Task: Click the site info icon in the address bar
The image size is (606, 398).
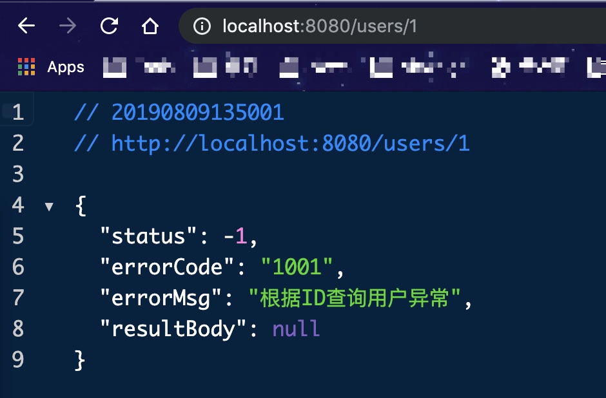Action: point(203,26)
